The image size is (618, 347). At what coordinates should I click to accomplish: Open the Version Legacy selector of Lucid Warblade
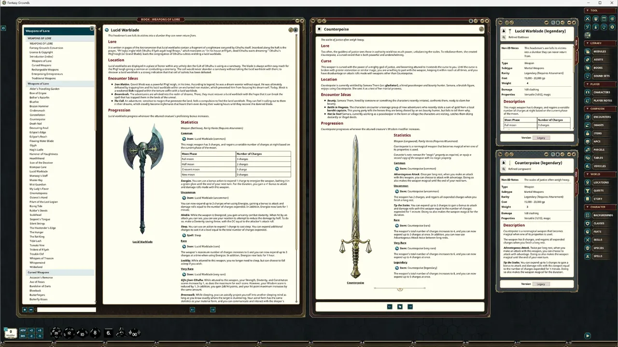pos(540,137)
